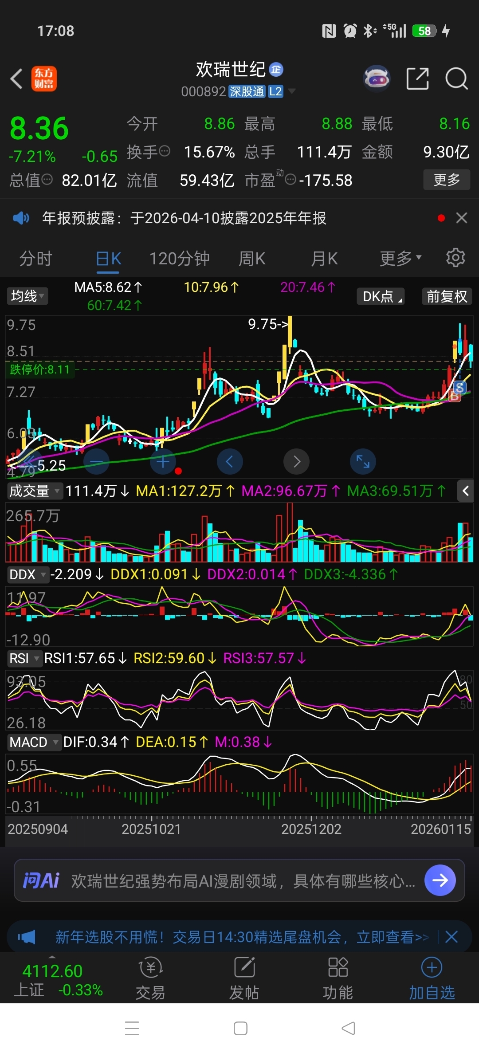Screen dimensions: 479x1053
Task: Tap the 问AI question input field
Action: [243, 880]
